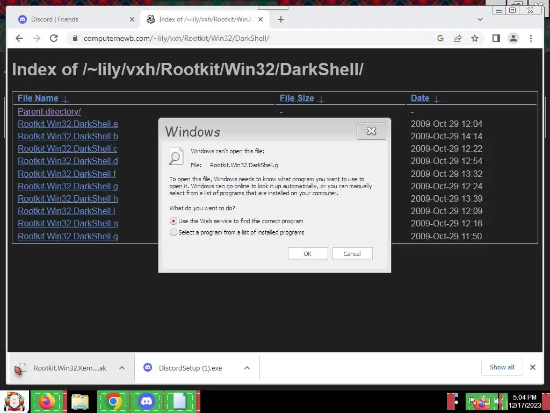This screenshot has width=550, height=413.
Task: Close the Windows dialog with X
Action: pos(371,131)
